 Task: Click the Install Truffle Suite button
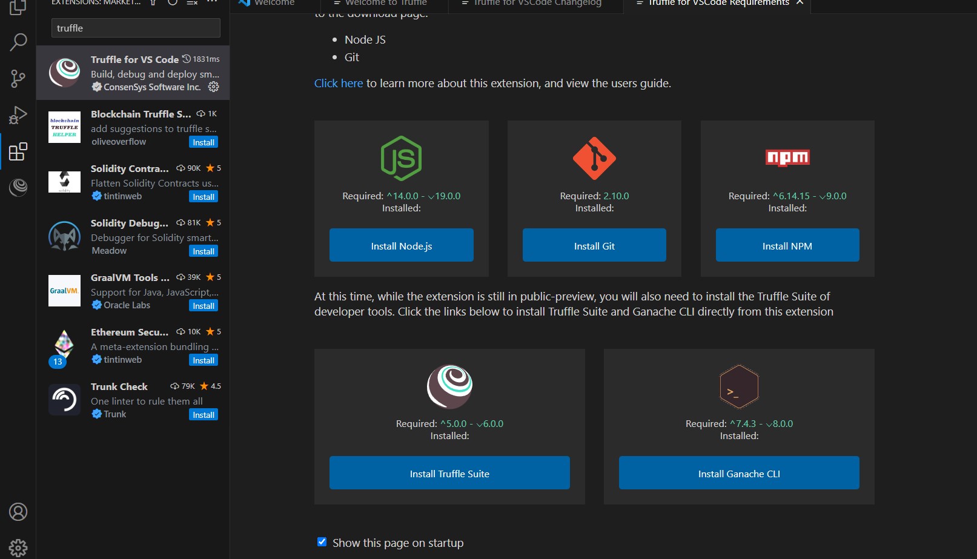(x=449, y=473)
